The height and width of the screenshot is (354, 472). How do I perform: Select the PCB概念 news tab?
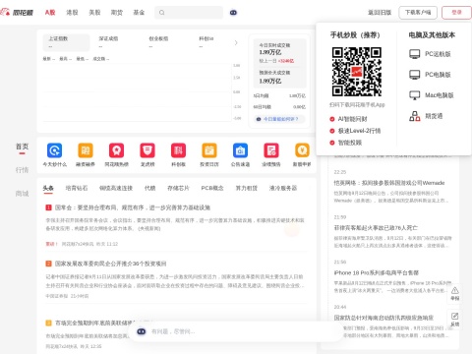(212, 188)
